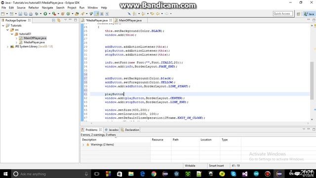Click the Save toolbar icon
This screenshot has height=178, width=316.
20,14
